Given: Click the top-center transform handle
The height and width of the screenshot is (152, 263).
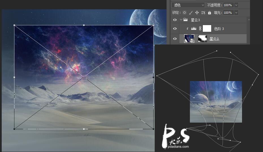Looking at the screenshot, I should 84,25.
